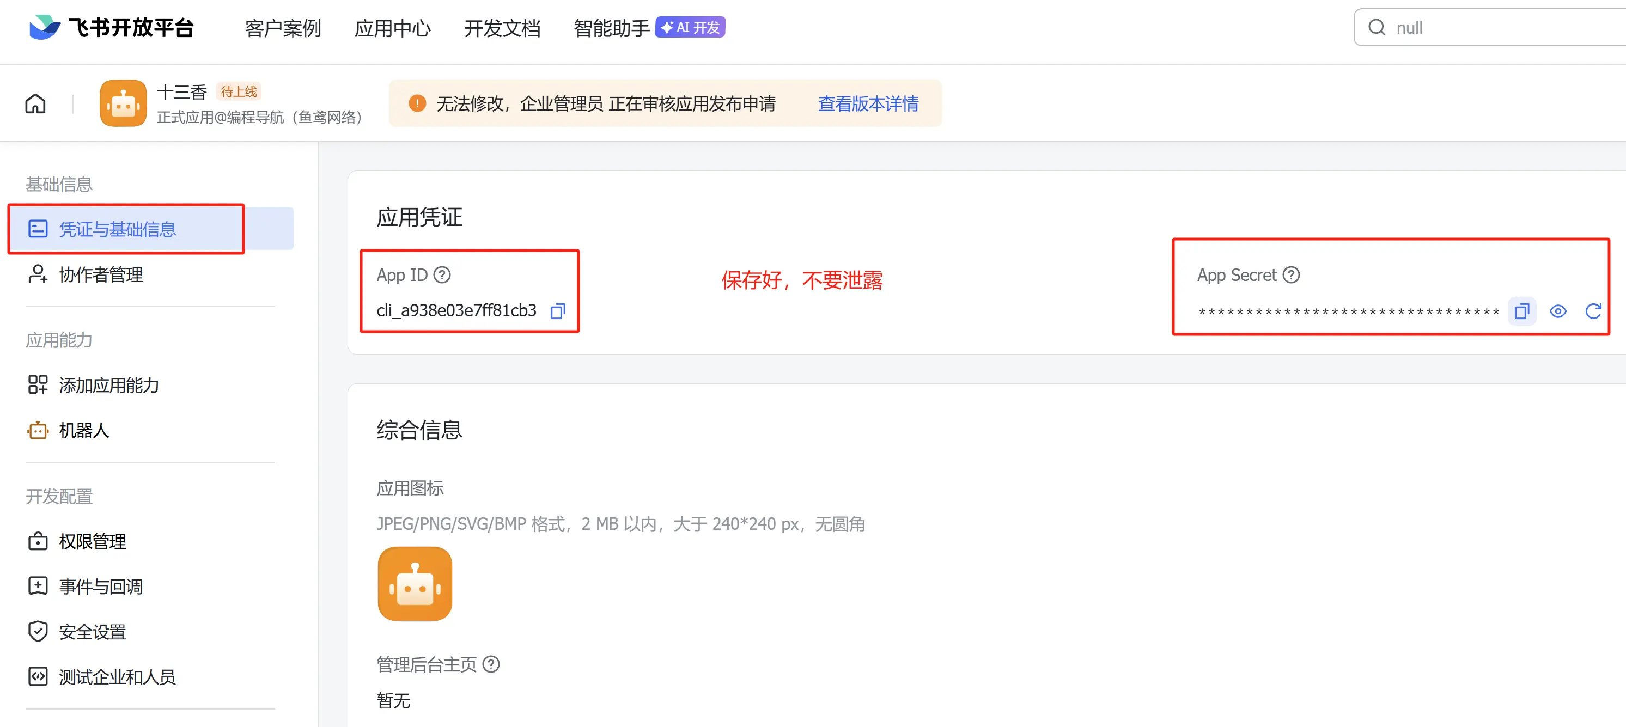1626x727 pixels.
Task: Reveal App Secret with eye icon
Action: [1557, 311]
